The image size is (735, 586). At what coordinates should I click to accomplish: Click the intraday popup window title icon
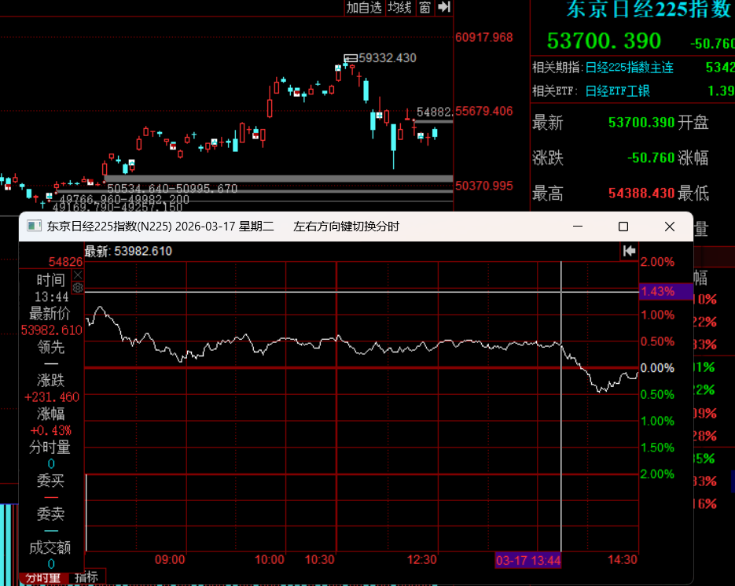pyautogui.click(x=34, y=227)
